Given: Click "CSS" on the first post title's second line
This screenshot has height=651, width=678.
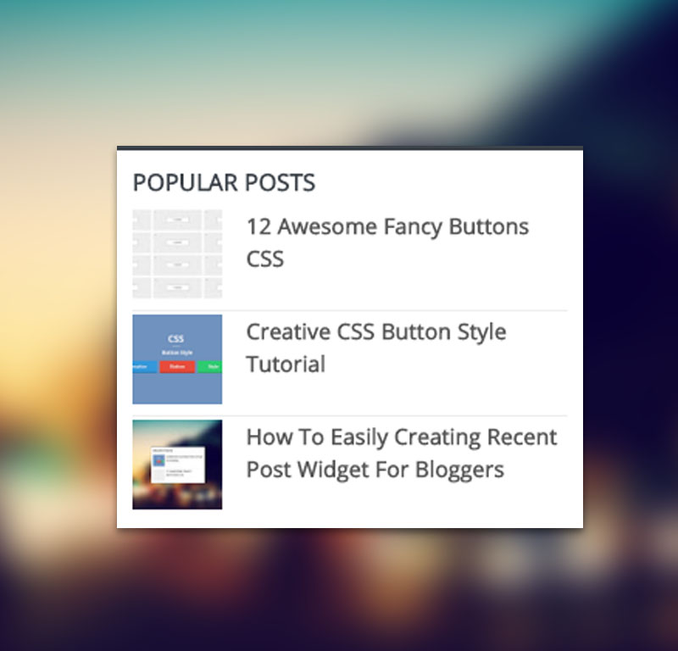Looking at the screenshot, I should pos(264,259).
